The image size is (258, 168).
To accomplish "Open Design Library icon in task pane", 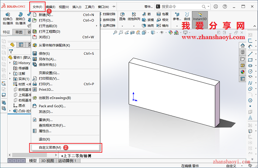I will click(242, 52).
